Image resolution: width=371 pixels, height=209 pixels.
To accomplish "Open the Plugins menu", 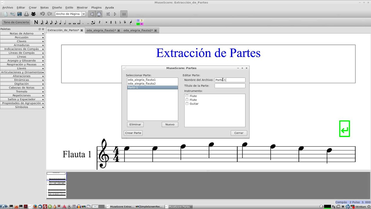I will [96, 8].
